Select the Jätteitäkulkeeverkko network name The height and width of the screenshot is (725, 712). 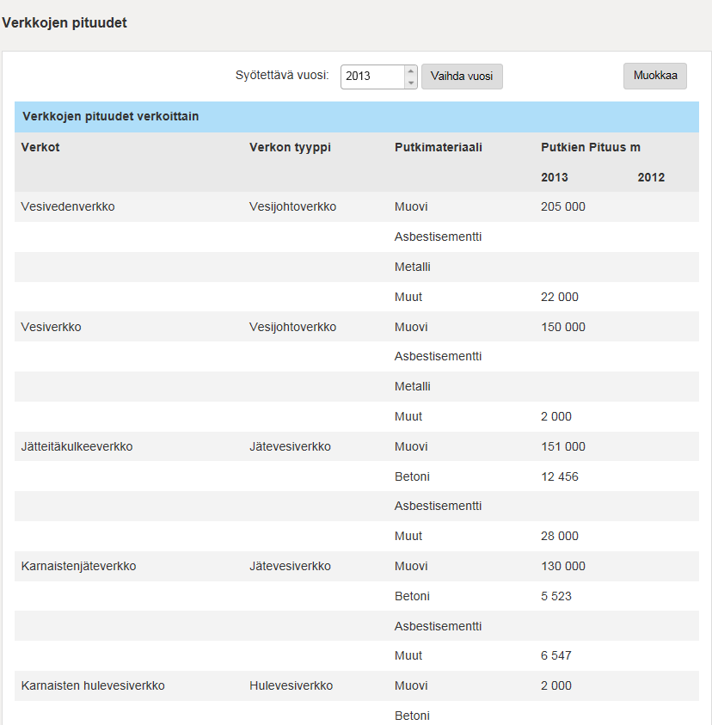(77, 446)
